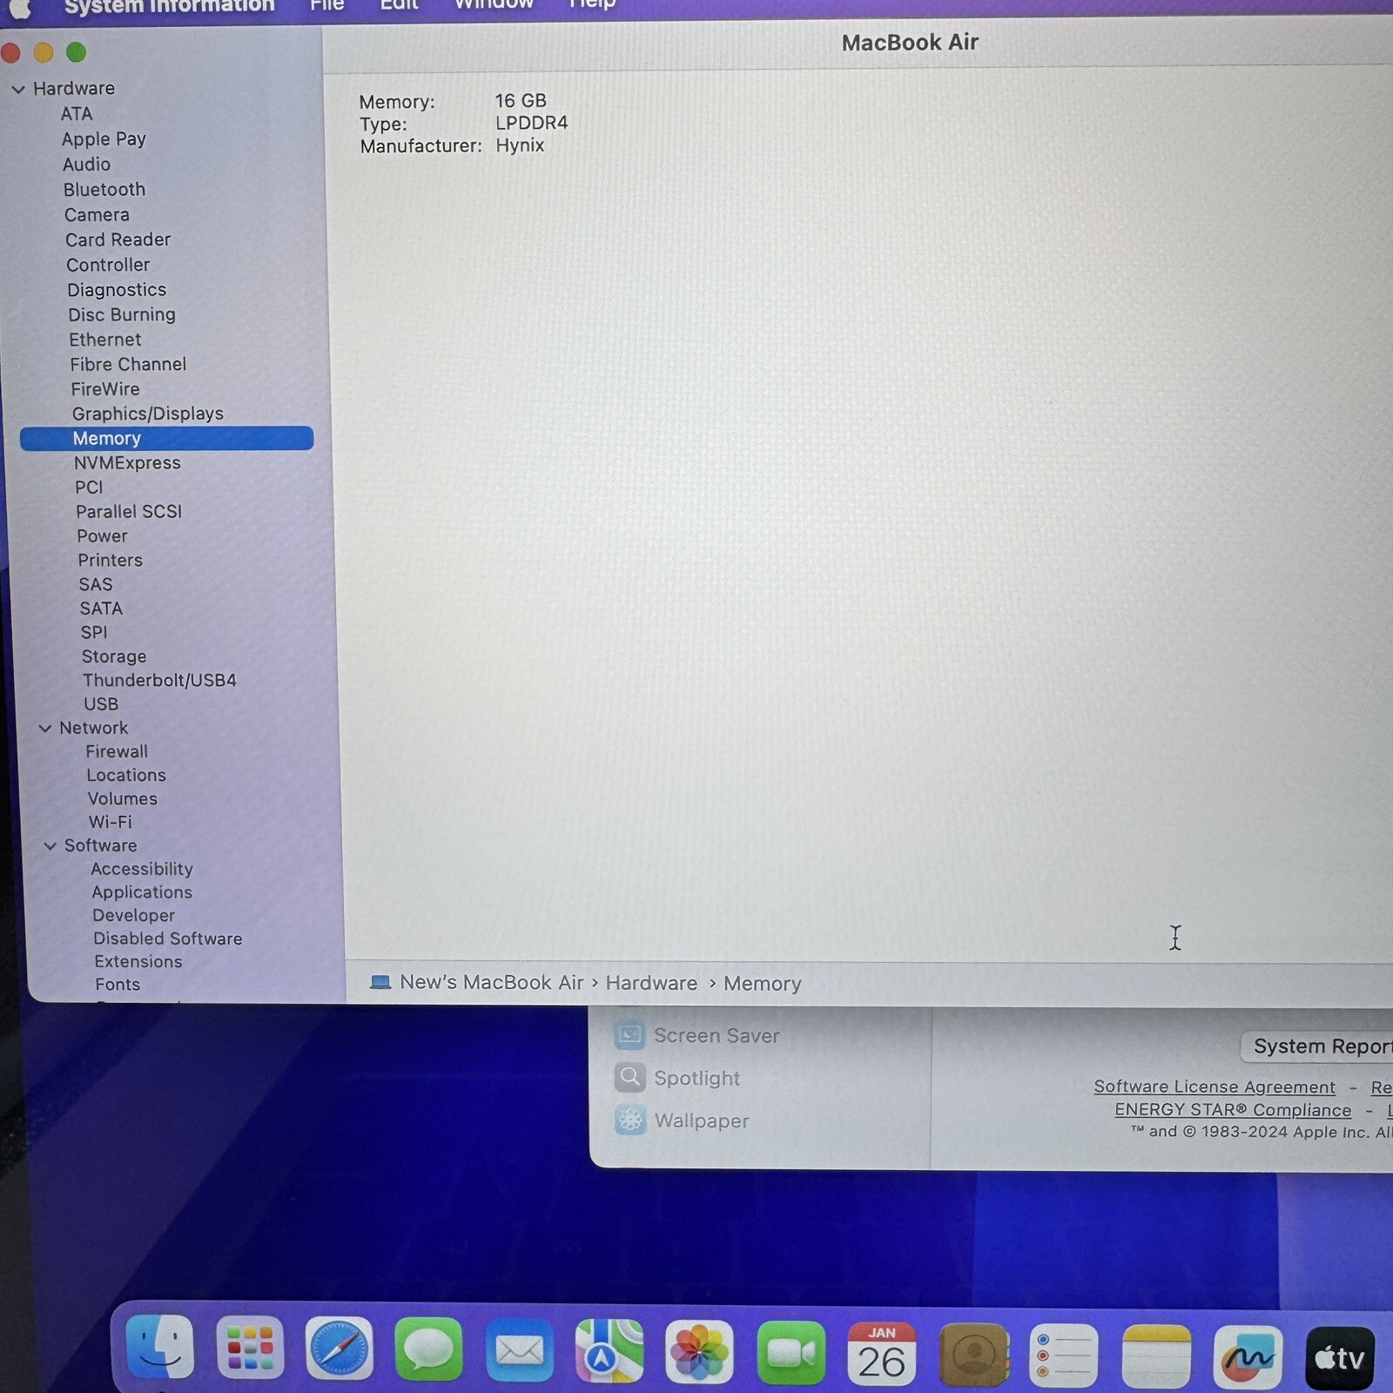Select Bluetooth in the sidebar
Screen dimensions: 1393x1393
coord(104,190)
